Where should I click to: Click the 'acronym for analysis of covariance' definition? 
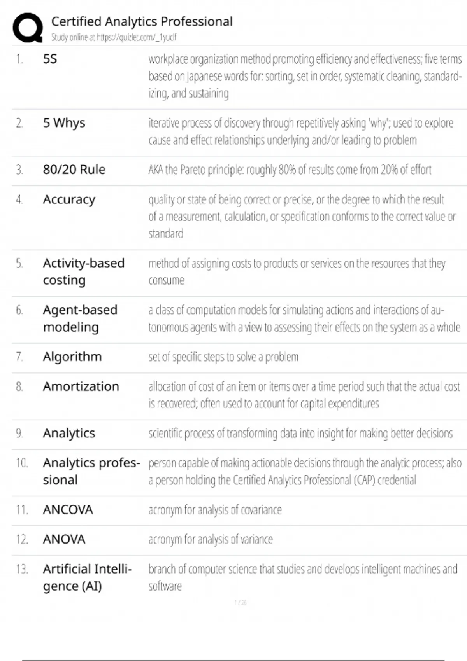pos(215,510)
